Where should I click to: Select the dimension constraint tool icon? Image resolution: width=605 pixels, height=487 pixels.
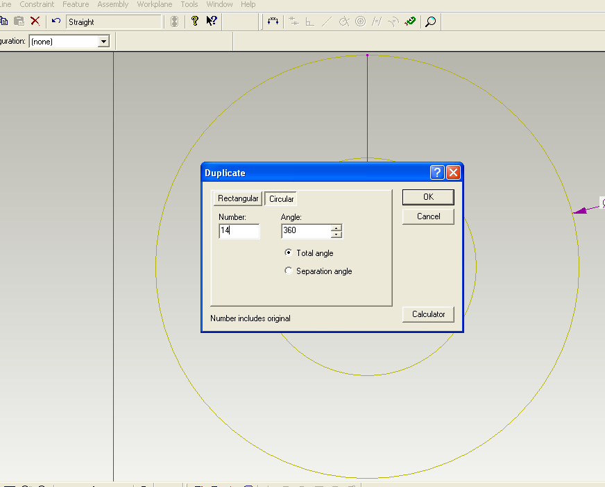pyautogui.click(x=273, y=22)
